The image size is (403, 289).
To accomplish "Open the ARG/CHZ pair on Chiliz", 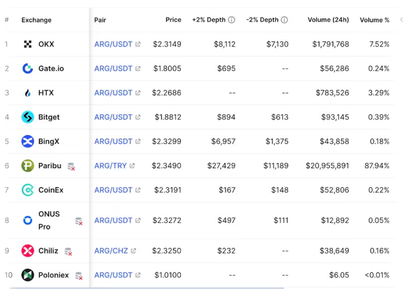I will (x=111, y=251).
